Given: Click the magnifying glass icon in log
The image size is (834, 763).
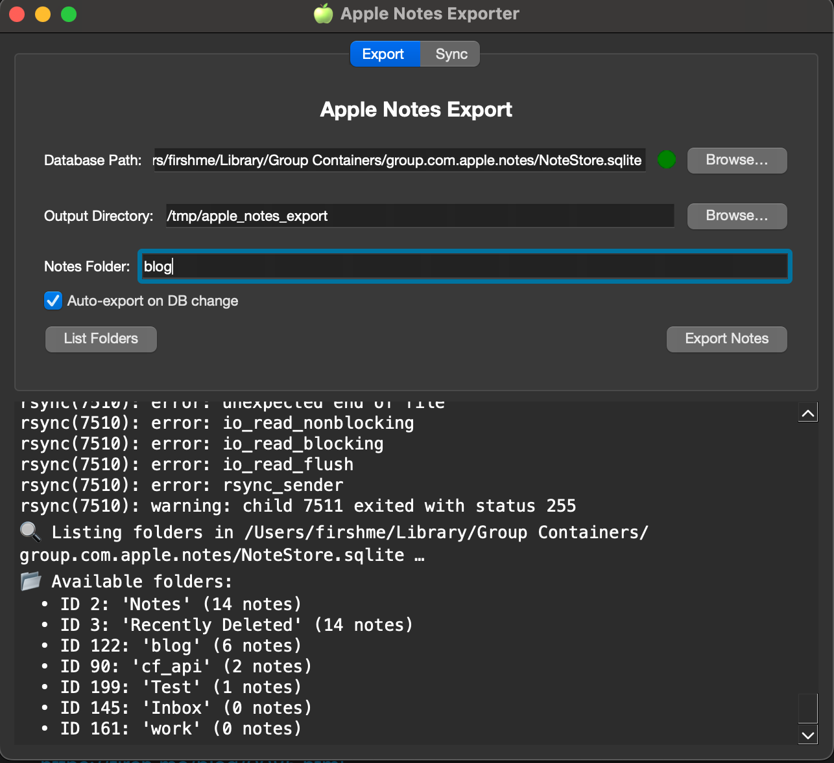Looking at the screenshot, I should click(x=30, y=532).
